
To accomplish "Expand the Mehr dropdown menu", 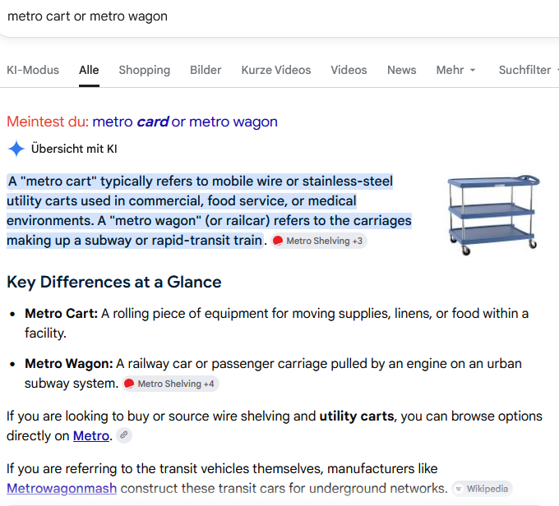I will click(x=455, y=70).
